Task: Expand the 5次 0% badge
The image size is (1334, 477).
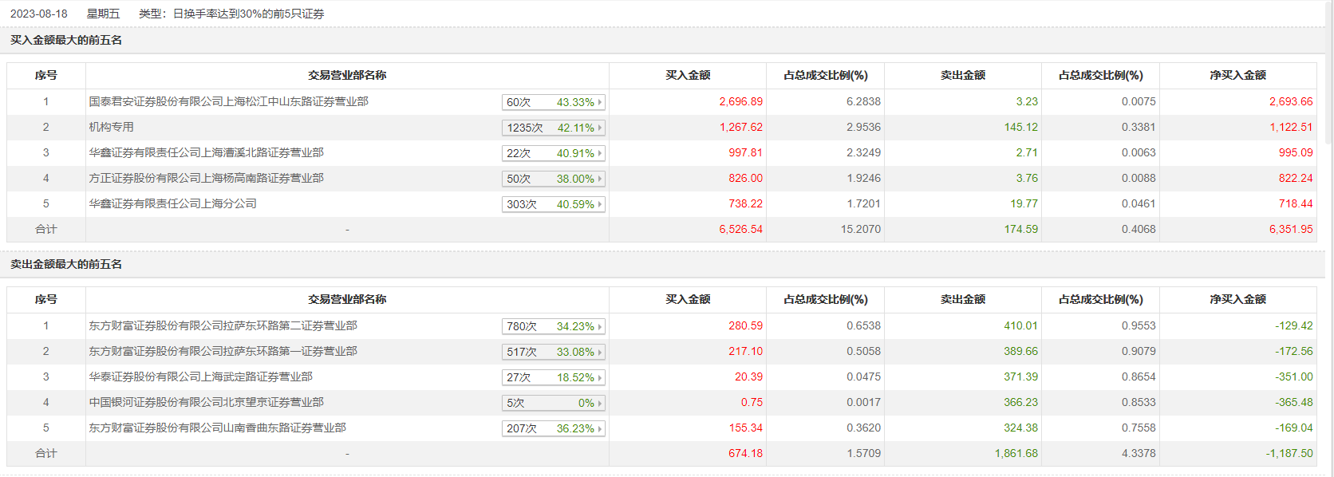Action: (x=553, y=403)
